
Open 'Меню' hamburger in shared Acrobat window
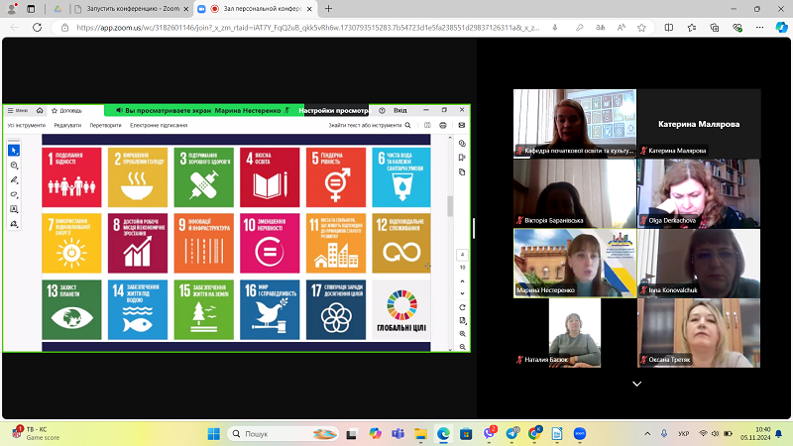[18, 110]
